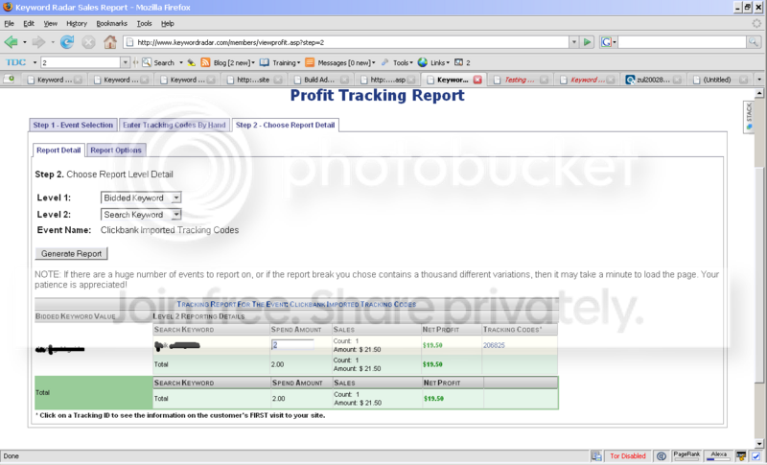
Task: Reload the page with the Refresh icon
Action: tap(67, 42)
